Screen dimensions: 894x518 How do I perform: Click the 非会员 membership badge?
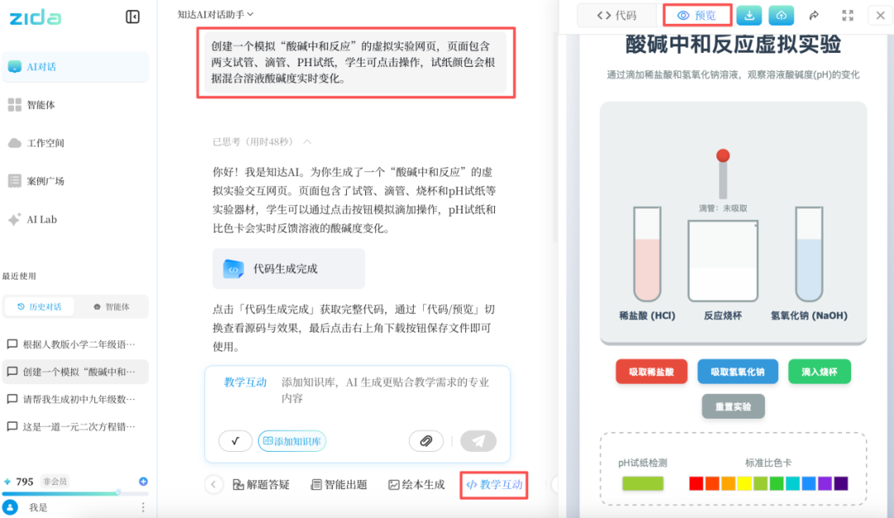55,482
